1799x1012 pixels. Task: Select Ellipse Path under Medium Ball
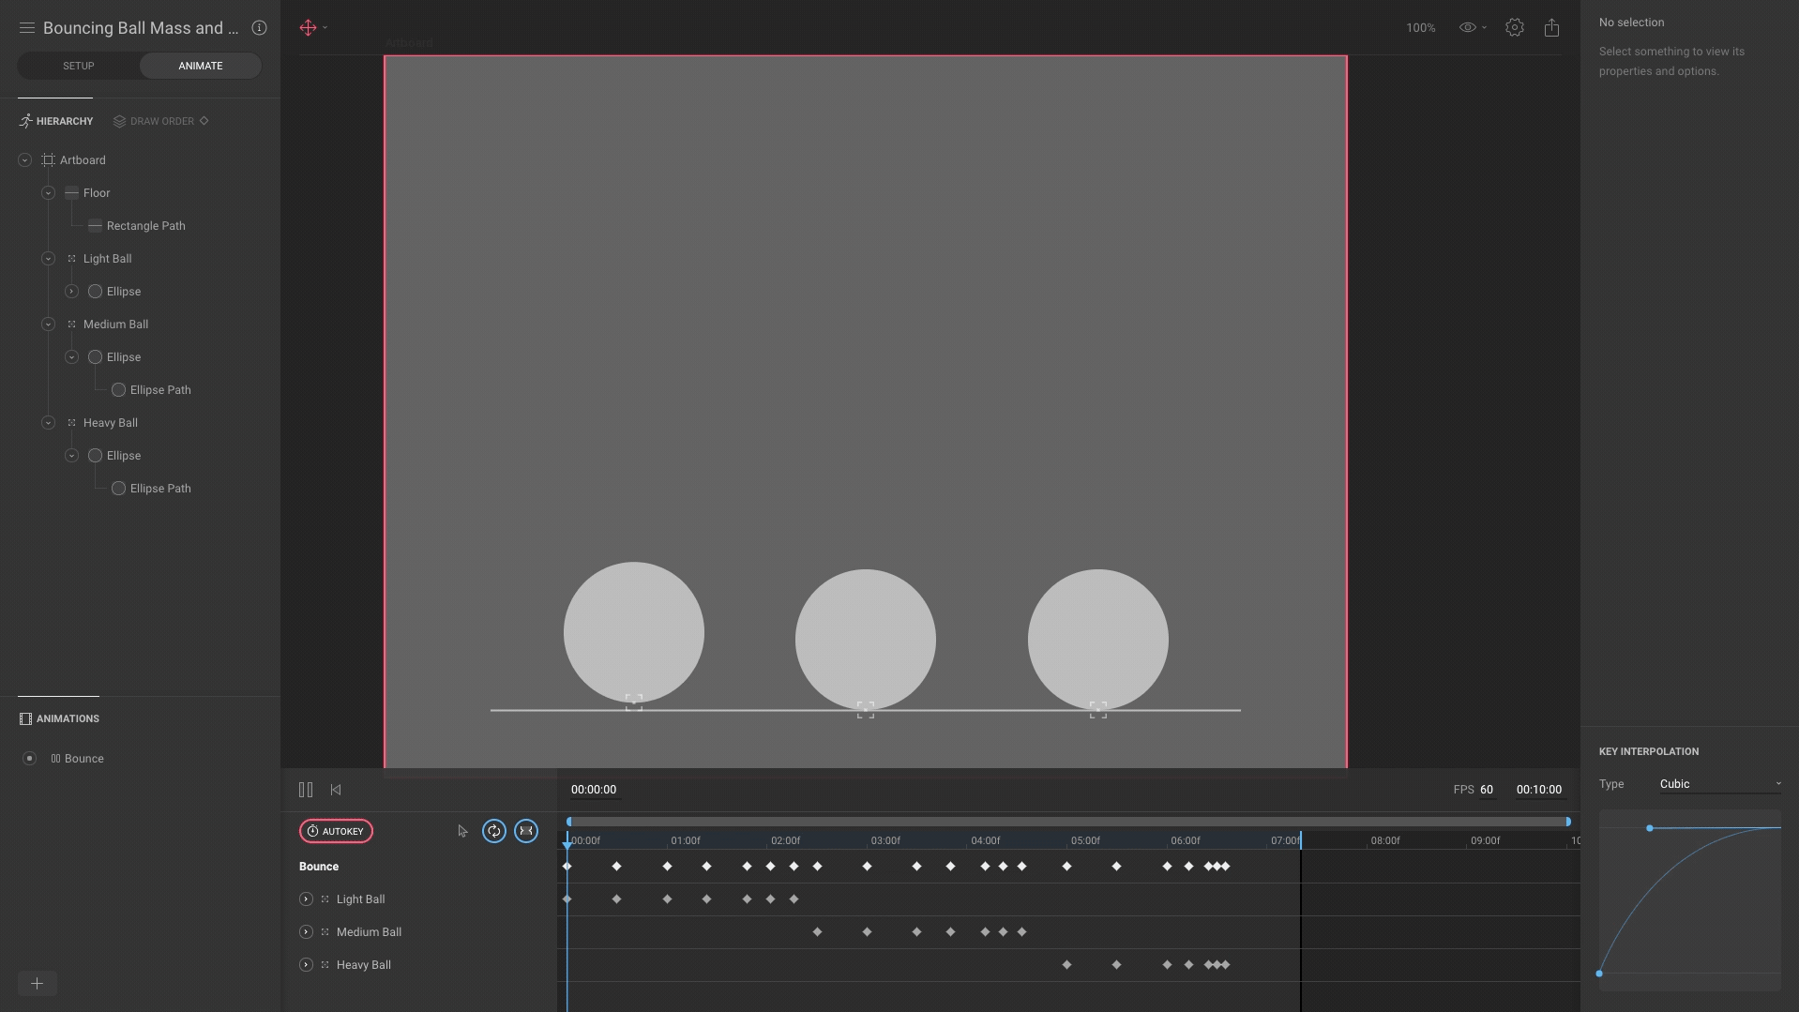pyautogui.click(x=160, y=390)
